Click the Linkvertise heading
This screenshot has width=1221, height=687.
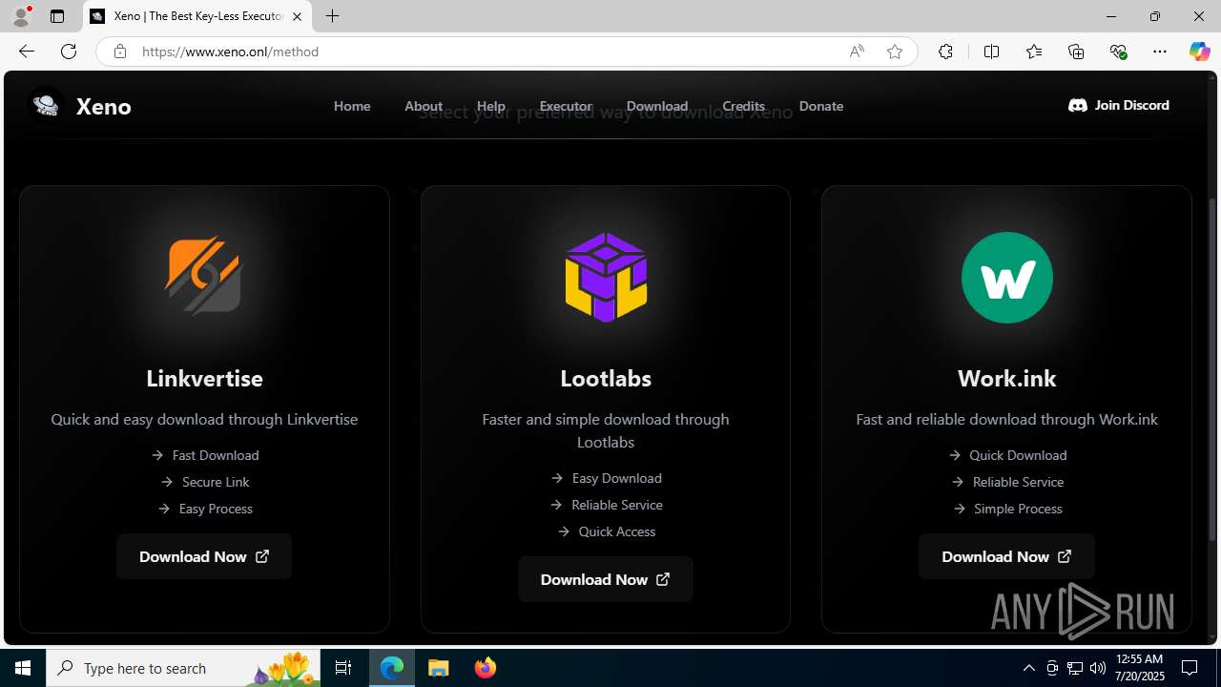coord(204,378)
